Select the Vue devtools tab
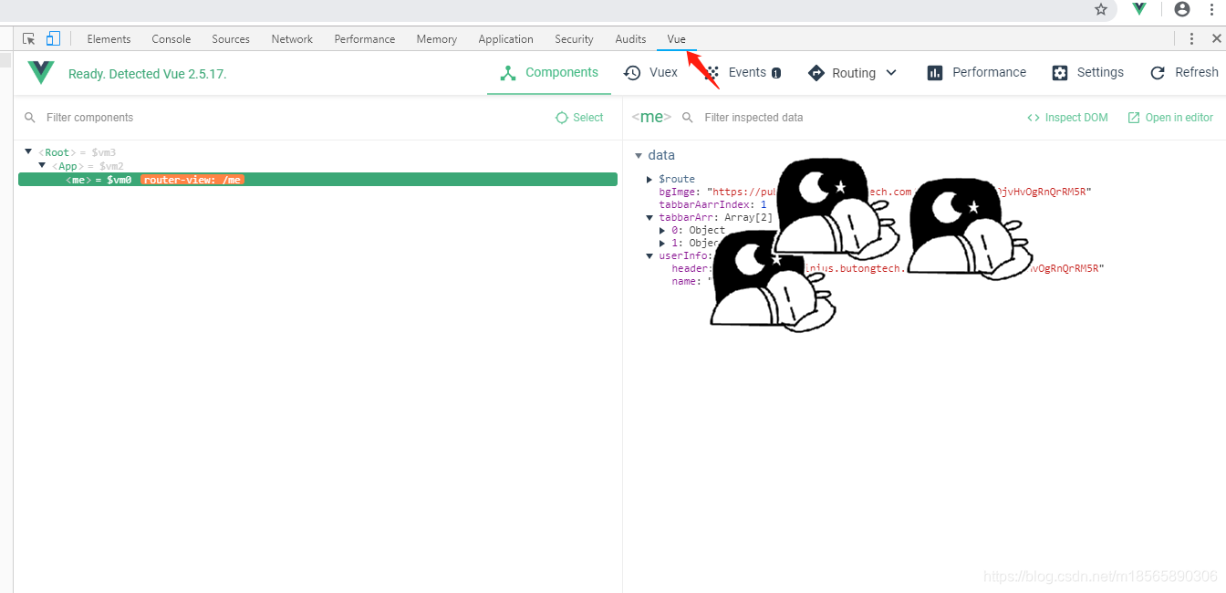This screenshot has width=1226, height=593. point(676,39)
